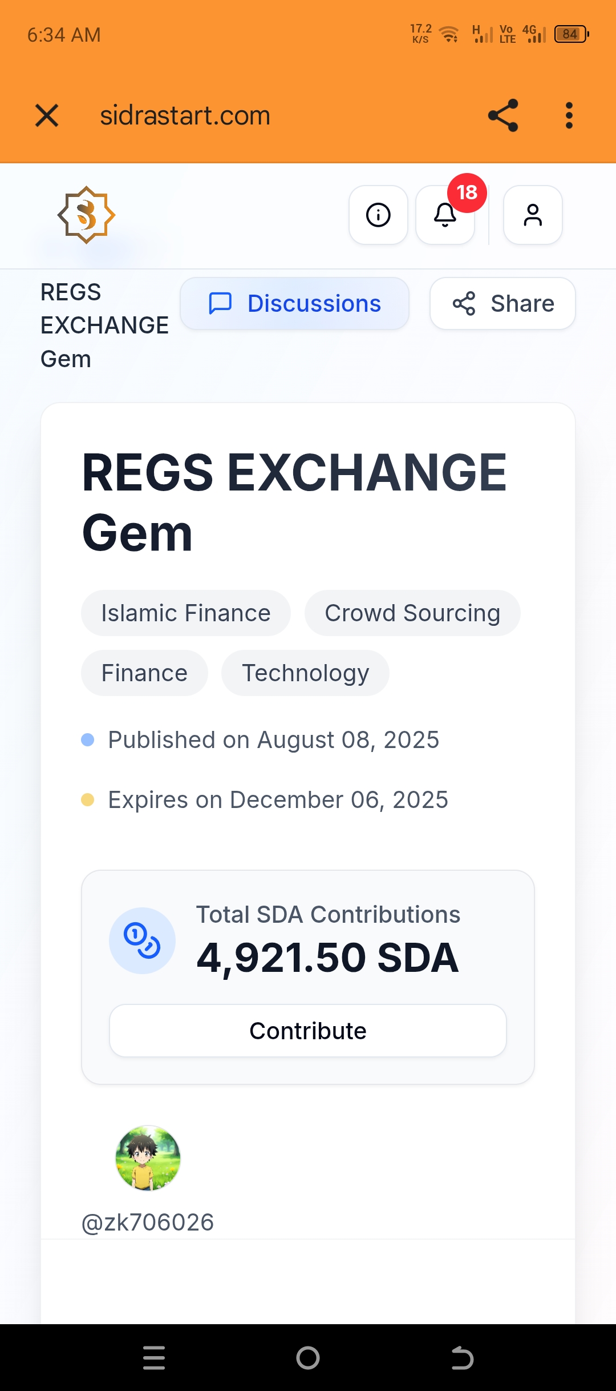
Task: Open notifications bell with 18 badge
Action: pos(445,215)
